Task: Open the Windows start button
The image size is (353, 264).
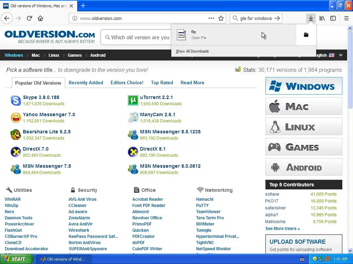Action: [x=17, y=259]
